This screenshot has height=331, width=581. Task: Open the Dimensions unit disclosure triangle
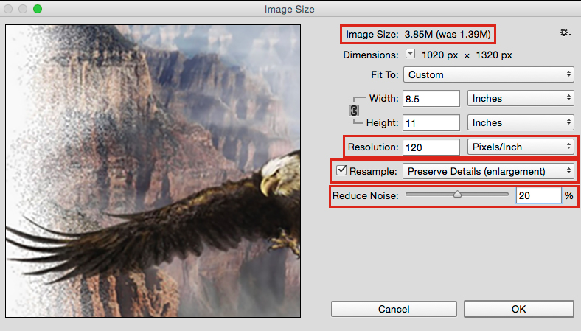pos(411,55)
